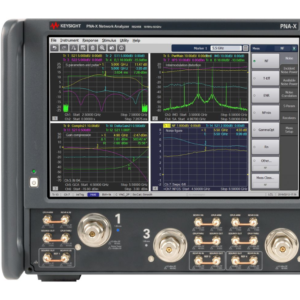Select the NF measurement softkey

click(x=265, y=61)
